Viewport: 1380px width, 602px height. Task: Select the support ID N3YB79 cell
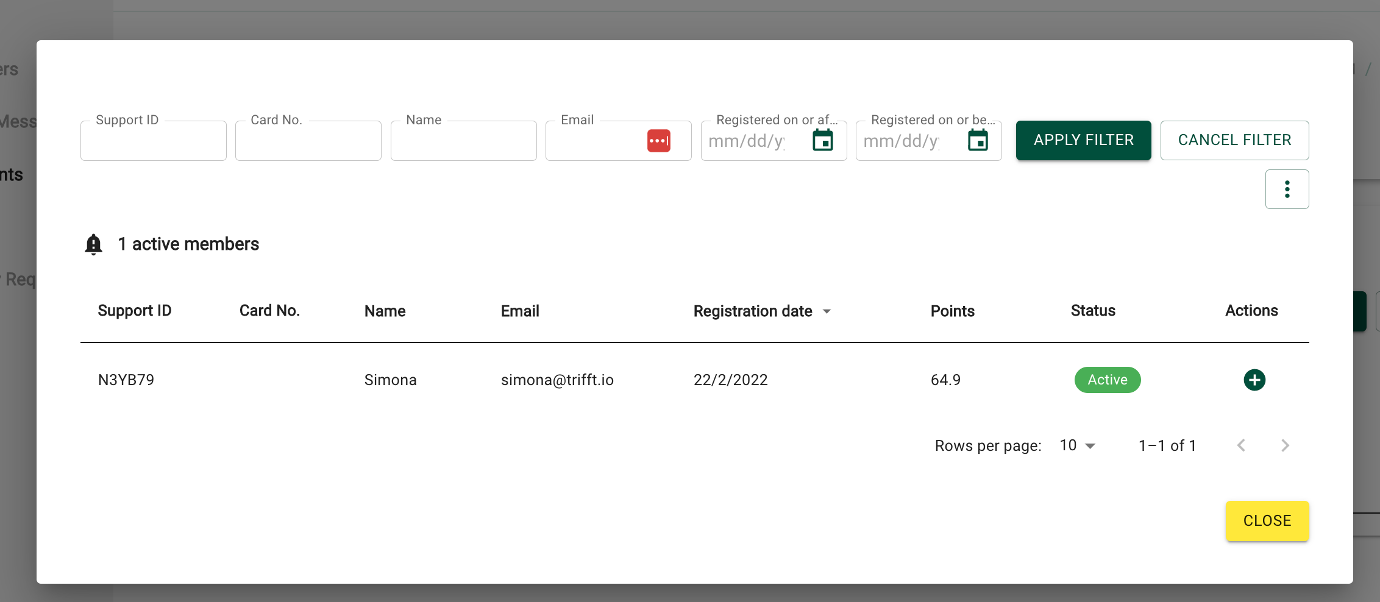click(126, 380)
